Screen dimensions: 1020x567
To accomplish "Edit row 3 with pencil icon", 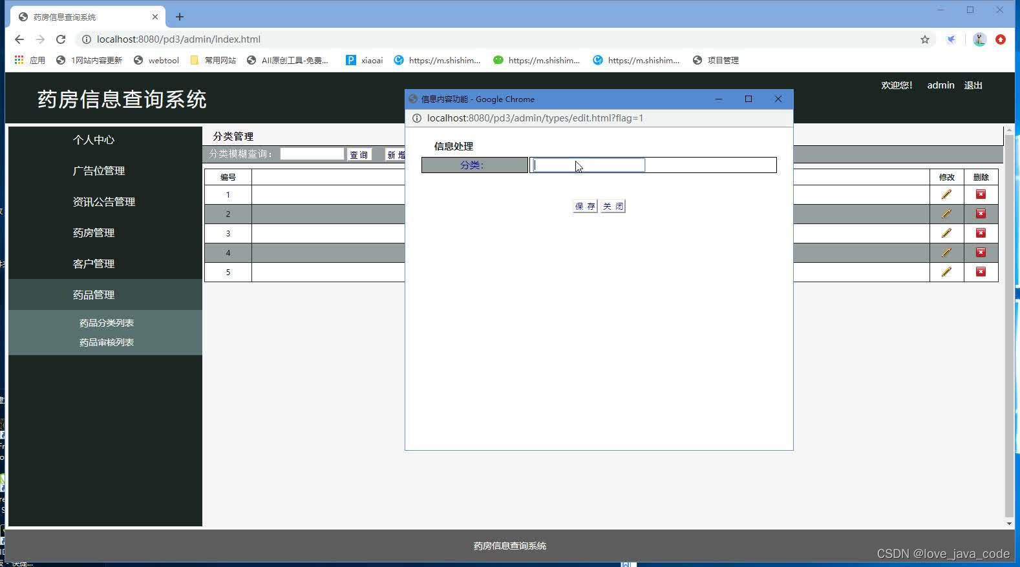I will click(946, 233).
